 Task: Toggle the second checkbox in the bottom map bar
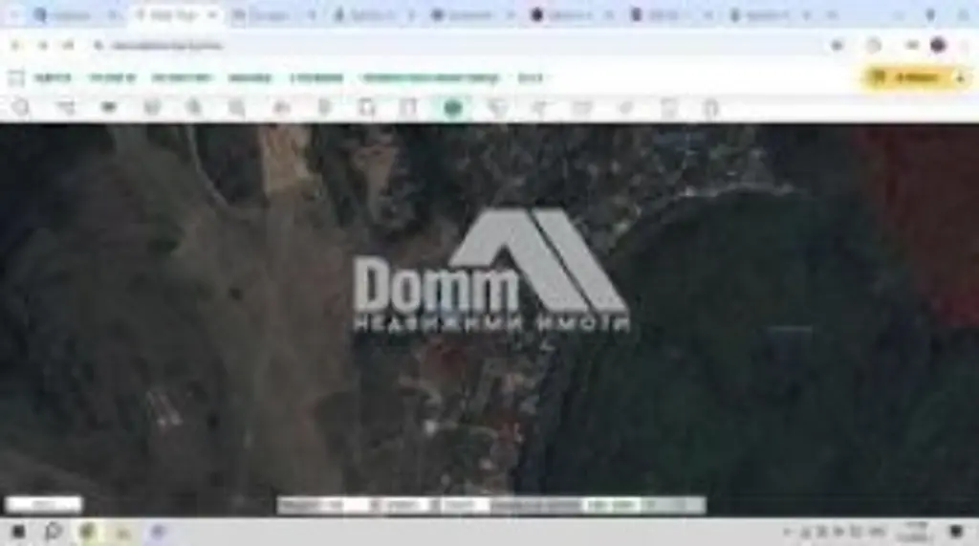(x=435, y=505)
